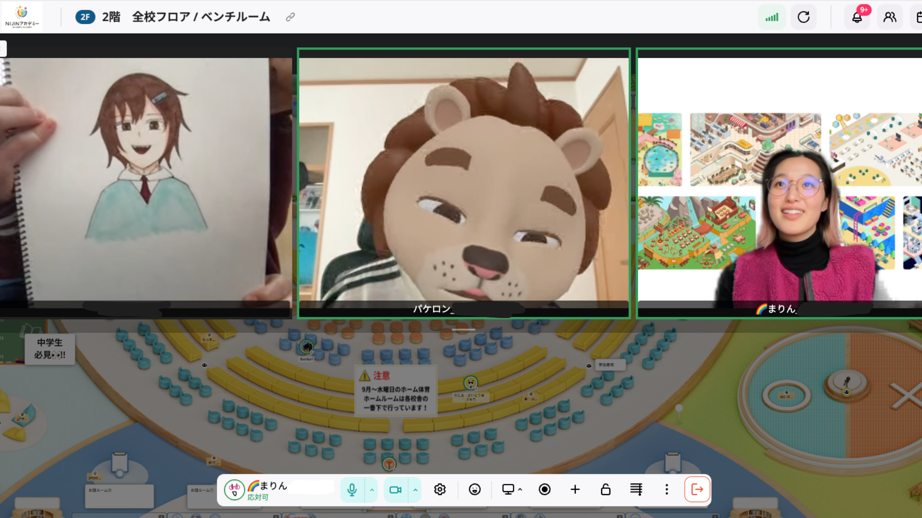This screenshot has height=518, width=922.
Task: Expand camera options chevron
Action: point(415,489)
